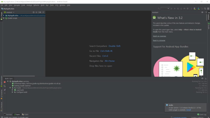Screen dimensions: 210x118
Task: Expand the Gradle Scripts node
Action: [x=4, y=18]
